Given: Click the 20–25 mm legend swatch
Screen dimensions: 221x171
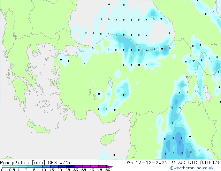Looking at the screenshot, I should click(x=62, y=166).
